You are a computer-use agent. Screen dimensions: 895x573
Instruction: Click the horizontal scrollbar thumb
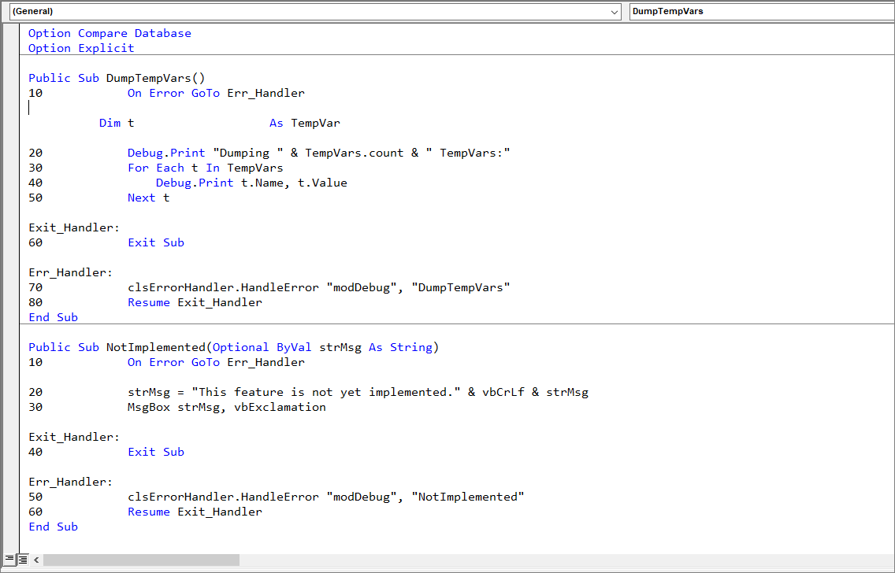point(142,560)
